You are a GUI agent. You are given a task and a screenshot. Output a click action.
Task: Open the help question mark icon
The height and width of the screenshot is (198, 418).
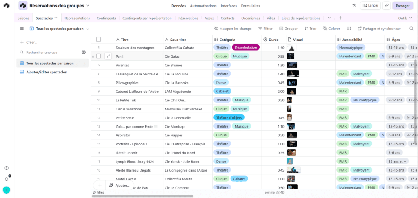pyautogui.click(x=7, y=168)
